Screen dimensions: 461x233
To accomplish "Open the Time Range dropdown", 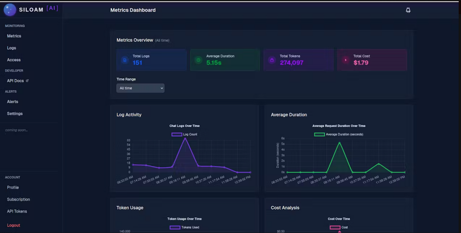I will [x=140, y=88].
